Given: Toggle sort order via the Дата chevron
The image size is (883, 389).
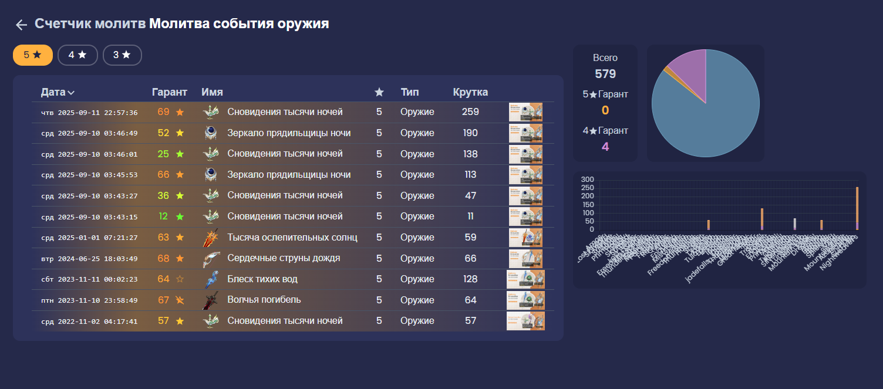Looking at the screenshot, I should coord(71,93).
